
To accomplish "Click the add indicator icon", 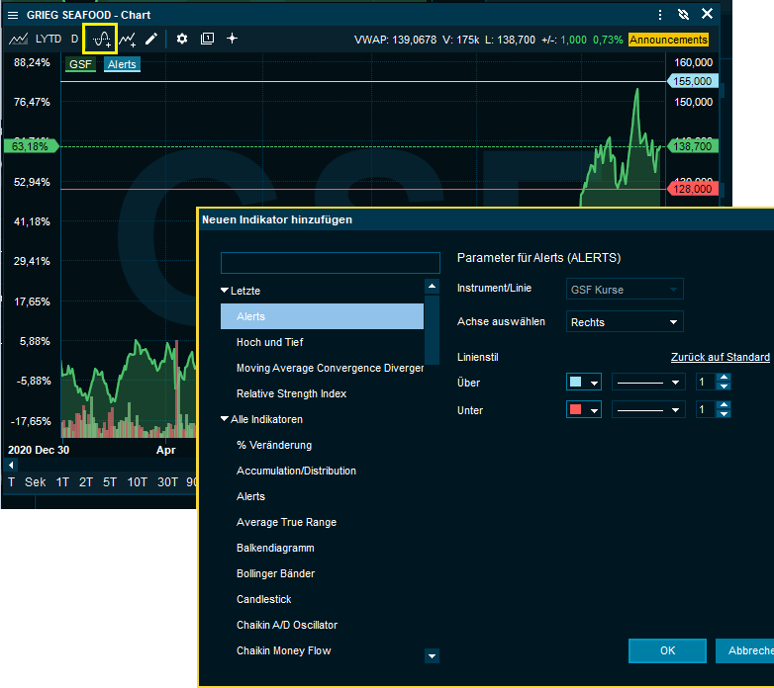I will 100,39.
